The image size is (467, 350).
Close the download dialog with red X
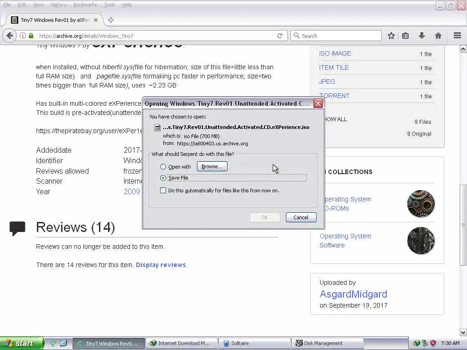click(x=318, y=103)
